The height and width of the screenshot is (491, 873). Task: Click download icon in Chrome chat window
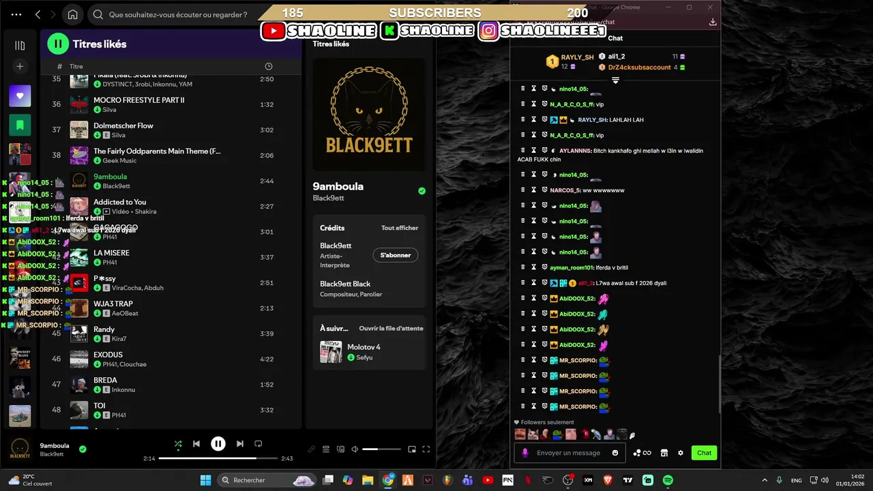(713, 22)
